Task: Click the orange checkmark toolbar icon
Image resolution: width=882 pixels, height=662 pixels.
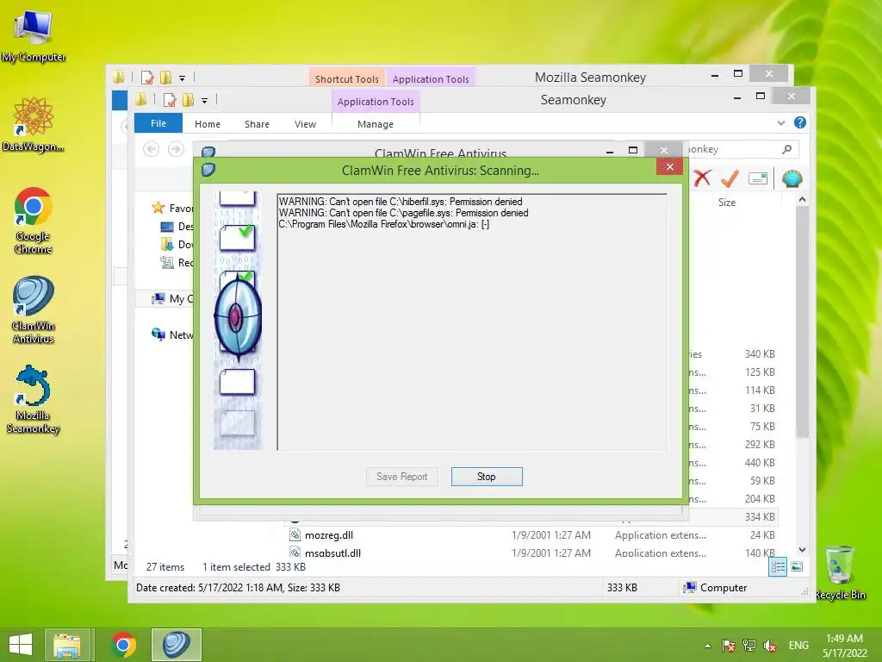Action: [730, 178]
